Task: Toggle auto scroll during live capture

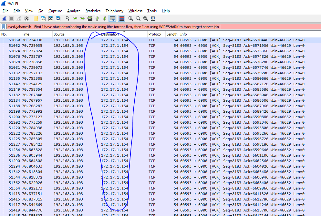Action: tap(112, 18)
